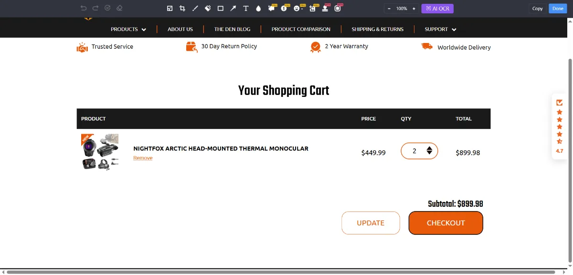Click the 30 Day Return Policy box icon

point(192,47)
